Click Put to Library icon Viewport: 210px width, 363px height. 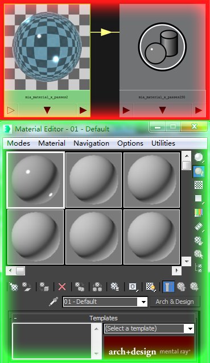[x=115, y=287]
